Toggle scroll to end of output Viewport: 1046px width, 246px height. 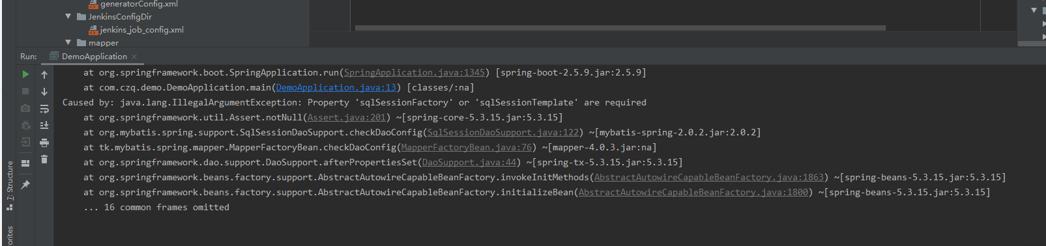coord(44,125)
